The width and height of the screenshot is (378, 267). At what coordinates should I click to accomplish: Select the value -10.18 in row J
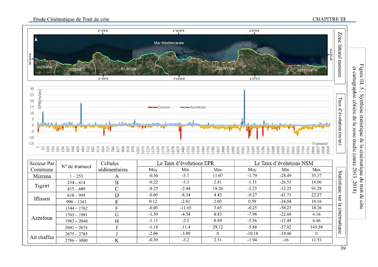pyautogui.click(x=252, y=233)
